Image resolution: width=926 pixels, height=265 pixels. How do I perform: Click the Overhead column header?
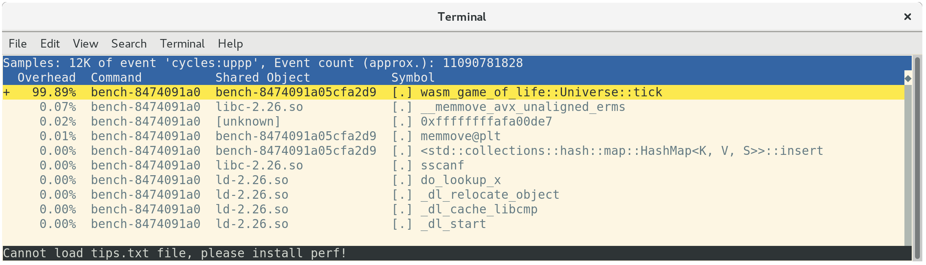click(46, 78)
